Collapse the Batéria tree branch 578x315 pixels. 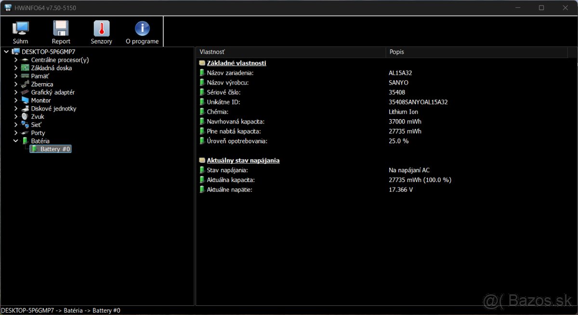pos(15,140)
